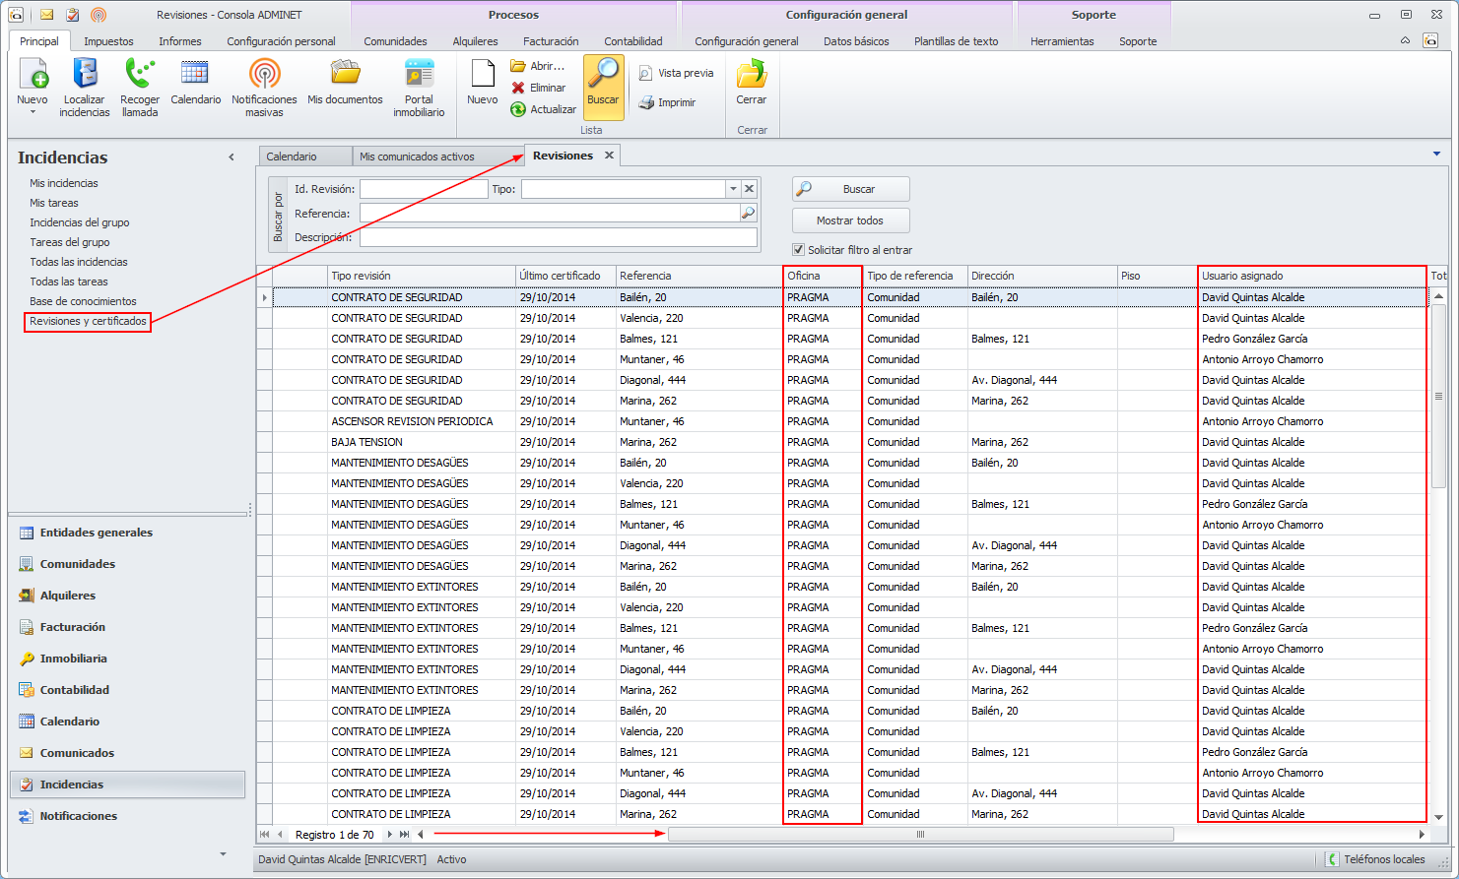The image size is (1459, 879).
Task: Click the horizontal scrollbar of the grid
Action: click(x=920, y=835)
